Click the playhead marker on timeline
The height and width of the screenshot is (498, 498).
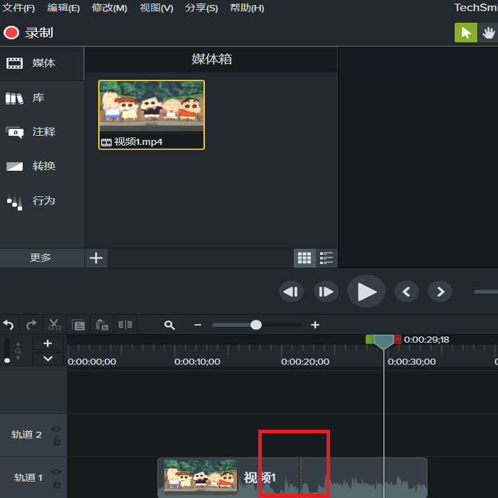383,341
